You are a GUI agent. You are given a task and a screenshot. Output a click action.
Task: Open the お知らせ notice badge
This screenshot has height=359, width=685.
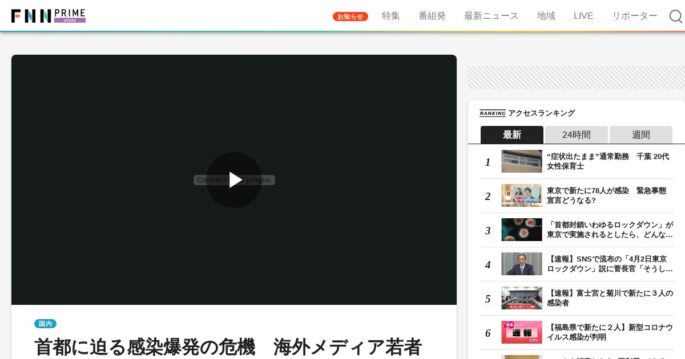(x=350, y=17)
